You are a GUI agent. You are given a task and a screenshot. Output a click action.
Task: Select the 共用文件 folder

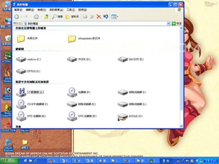27,39
